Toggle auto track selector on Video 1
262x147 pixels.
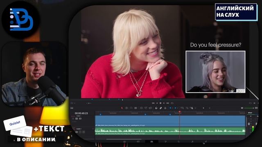[77, 118]
